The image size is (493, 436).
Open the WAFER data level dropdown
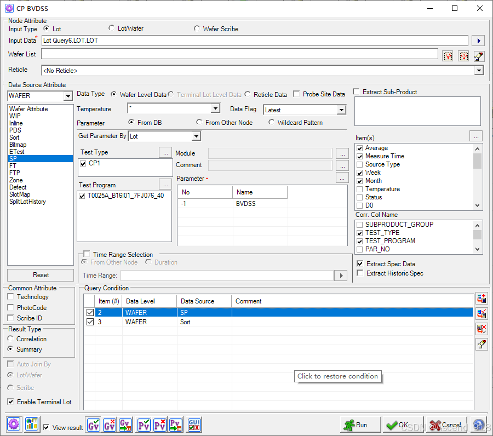(68, 96)
